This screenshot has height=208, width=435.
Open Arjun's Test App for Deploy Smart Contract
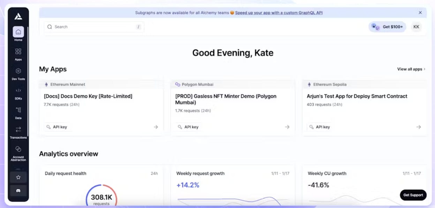357,96
